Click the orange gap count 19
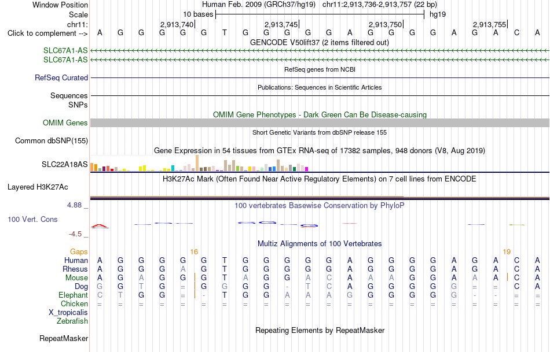This screenshot has width=550, height=352. tap(507, 252)
